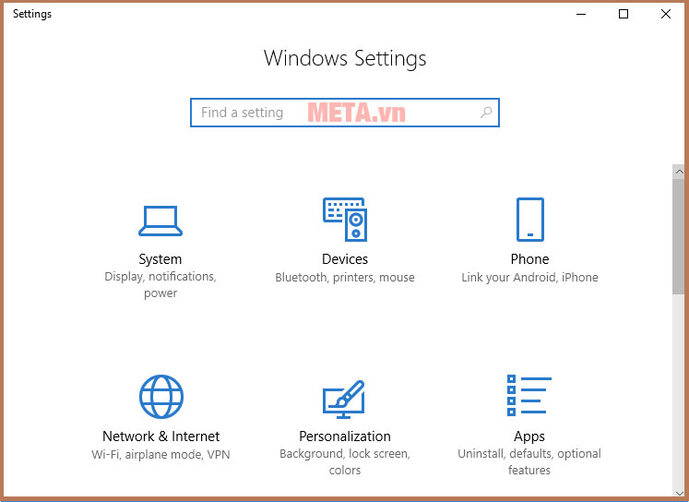Click the vertical scrollbar thumb
Image resolution: width=689 pixels, height=502 pixels.
[680, 236]
